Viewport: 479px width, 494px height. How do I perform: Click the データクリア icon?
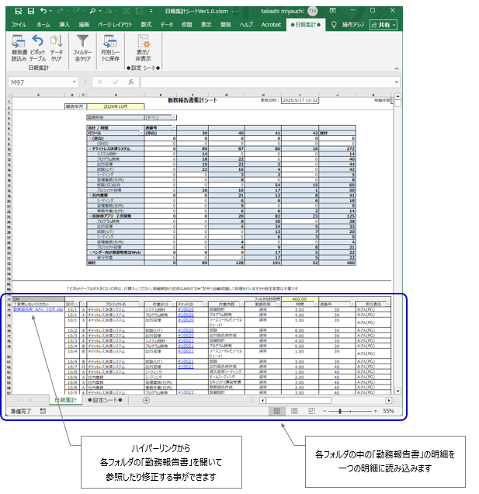(57, 41)
